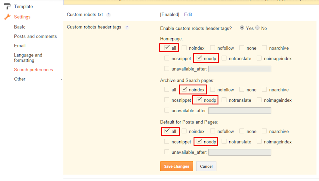
Task: Open the Settings section
Action: click(x=22, y=17)
